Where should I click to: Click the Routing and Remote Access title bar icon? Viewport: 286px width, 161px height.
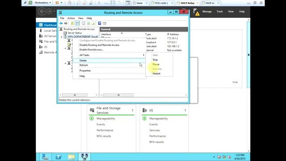[61, 13]
